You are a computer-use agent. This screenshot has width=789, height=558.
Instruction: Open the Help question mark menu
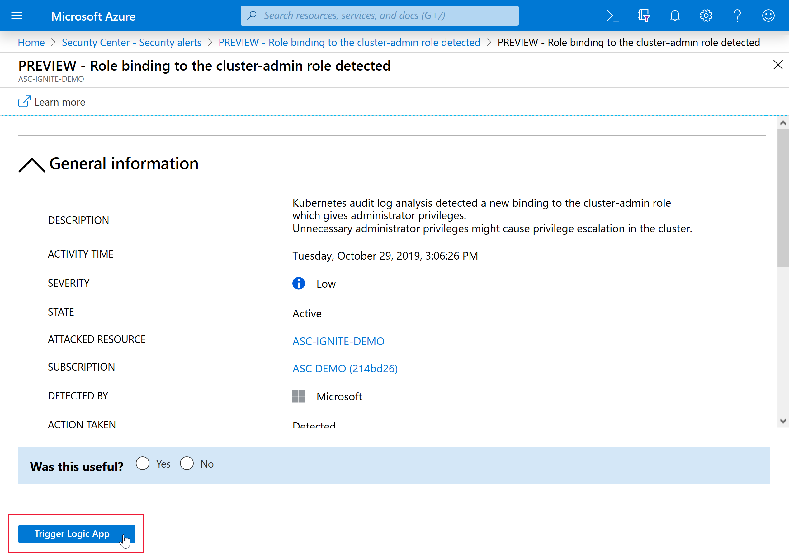737,16
